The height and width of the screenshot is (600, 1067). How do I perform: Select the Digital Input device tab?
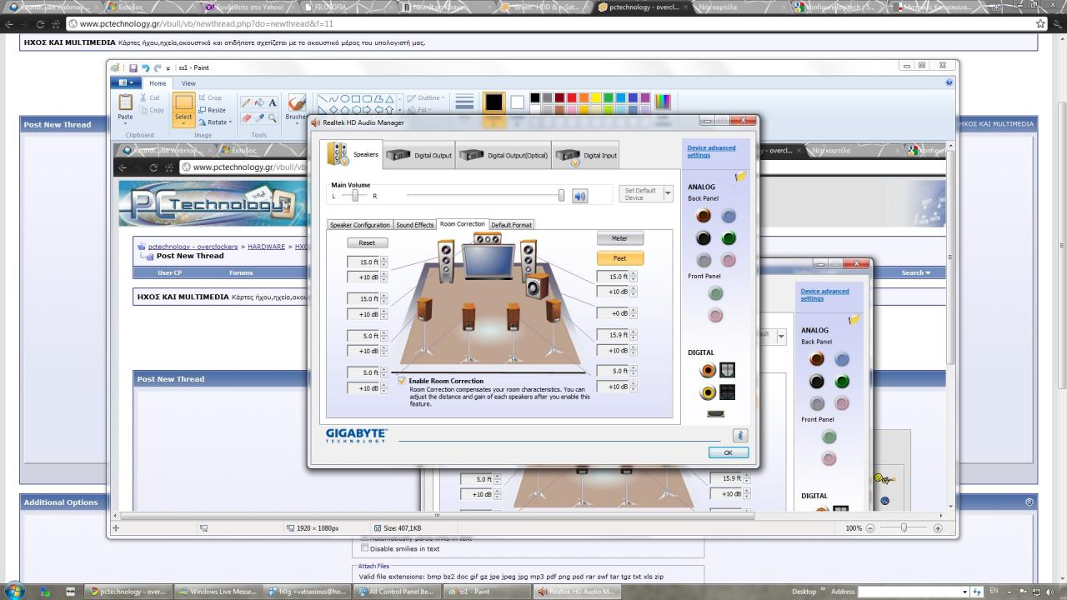point(587,155)
